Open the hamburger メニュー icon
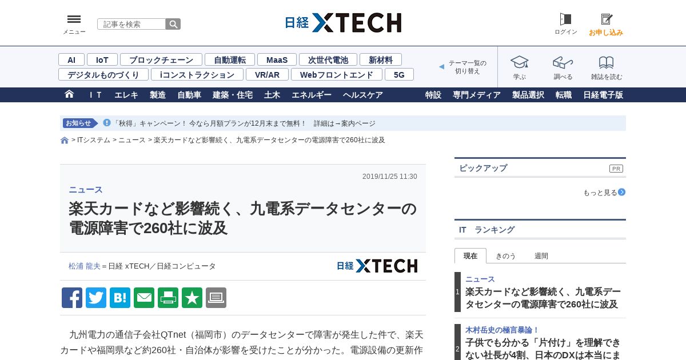Image resolution: width=686 pixels, height=360 pixels. point(74,19)
